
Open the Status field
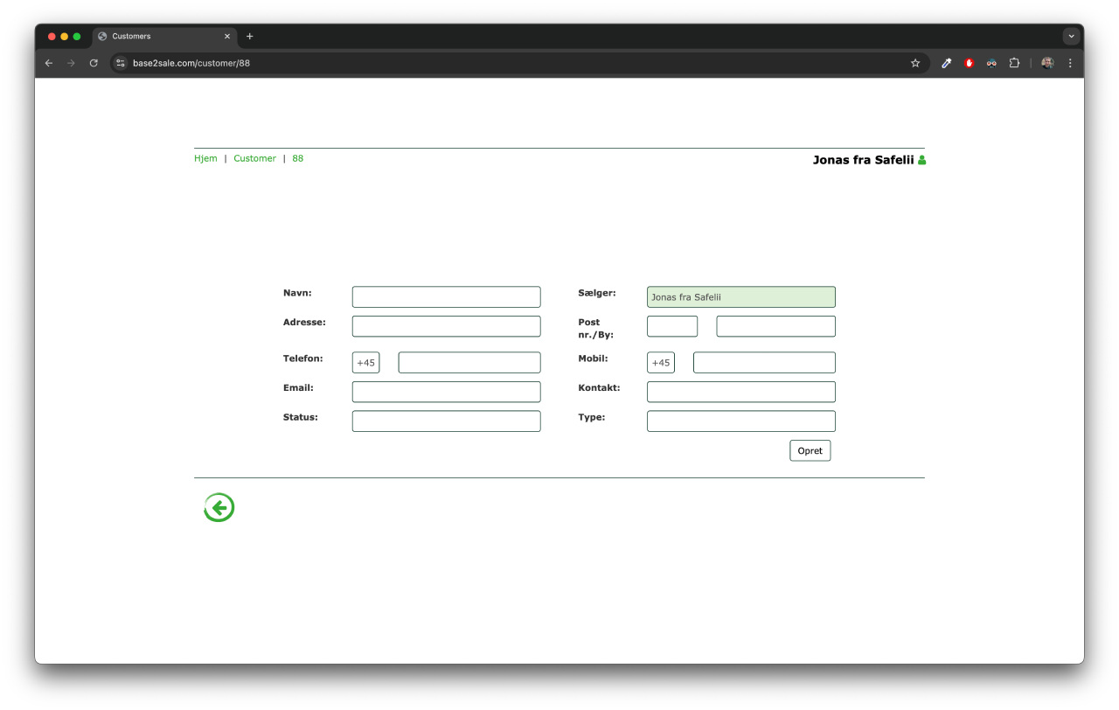click(x=446, y=421)
